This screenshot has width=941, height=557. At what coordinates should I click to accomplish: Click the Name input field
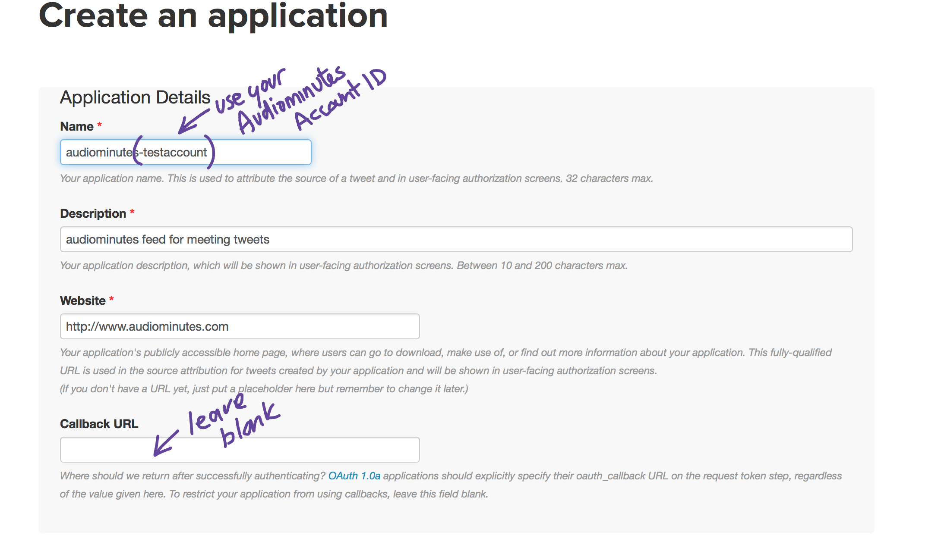[x=186, y=152]
